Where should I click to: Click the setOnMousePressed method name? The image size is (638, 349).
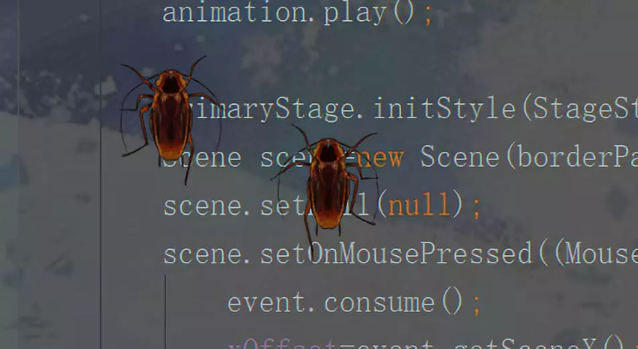pyautogui.click(x=397, y=254)
